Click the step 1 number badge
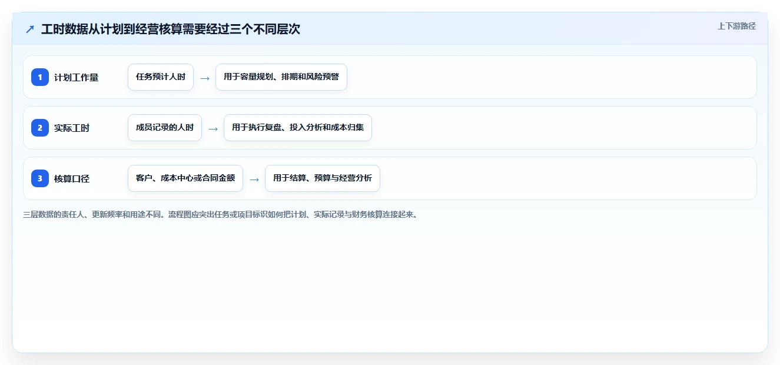The height and width of the screenshot is (365, 780). click(x=40, y=77)
